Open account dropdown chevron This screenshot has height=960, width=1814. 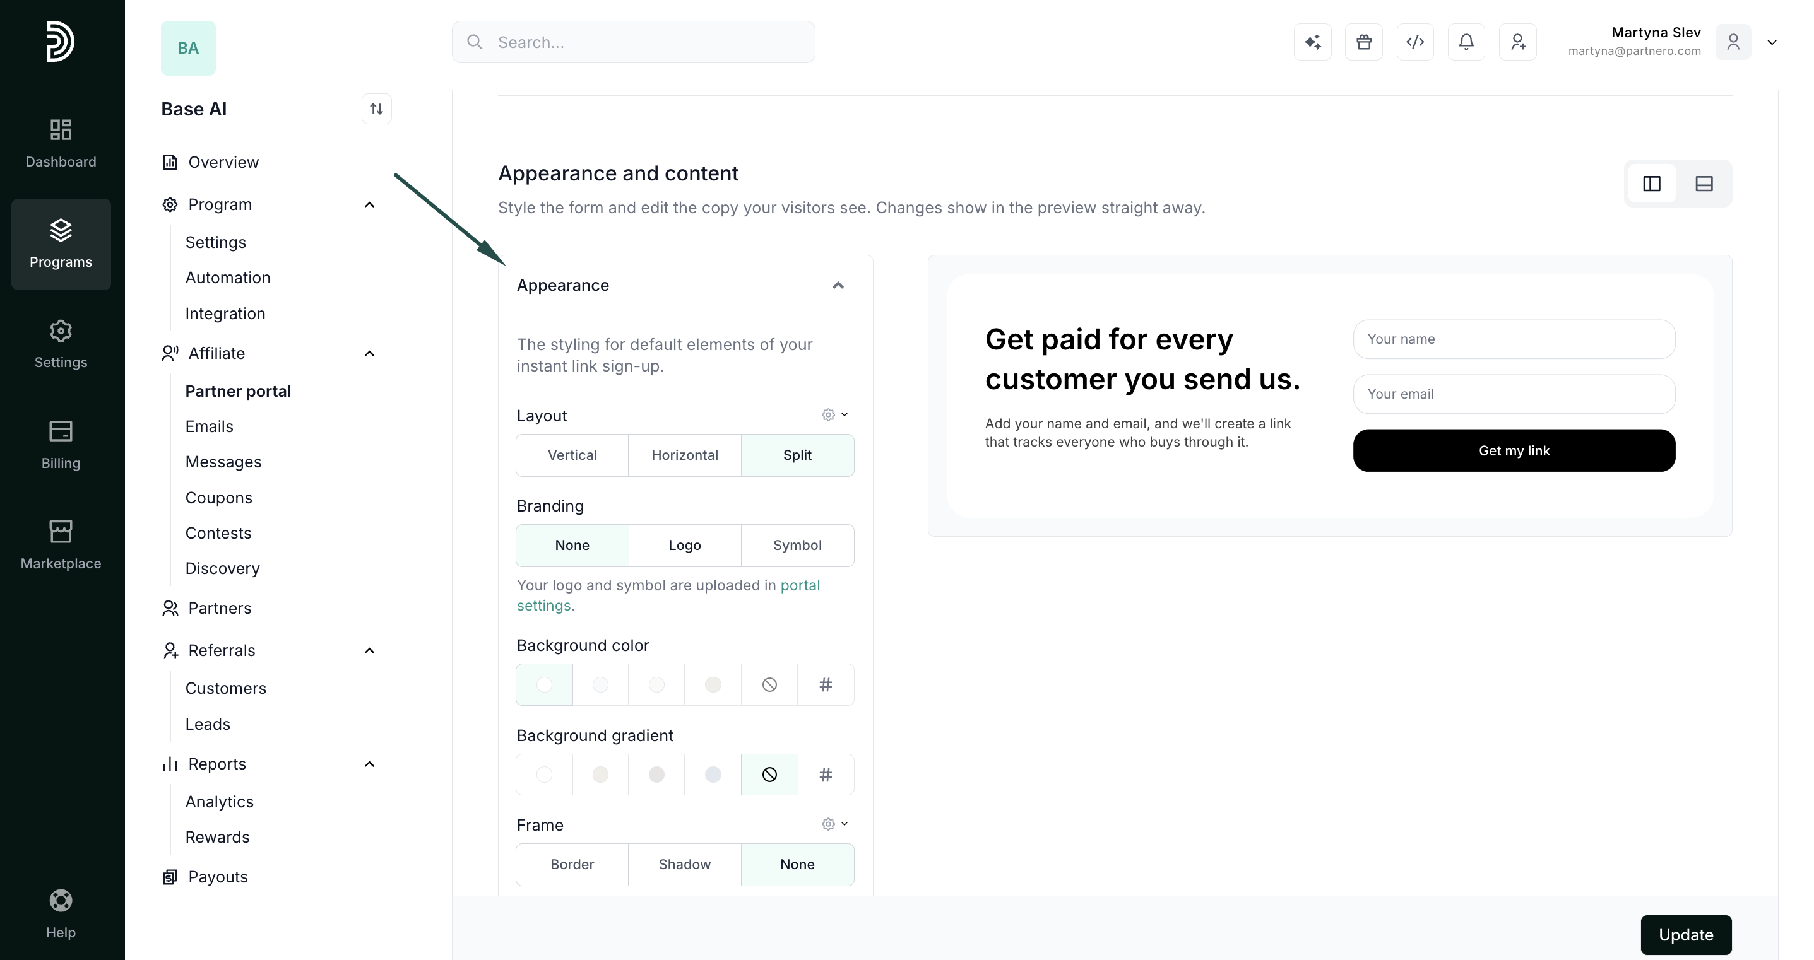tap(1772, 42)
